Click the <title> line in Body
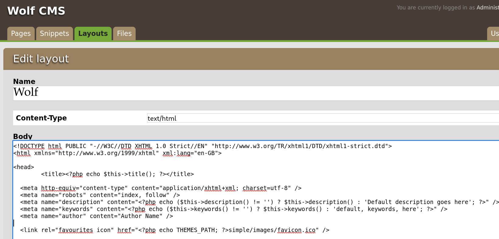499x239 pixels. click(117, 174)
